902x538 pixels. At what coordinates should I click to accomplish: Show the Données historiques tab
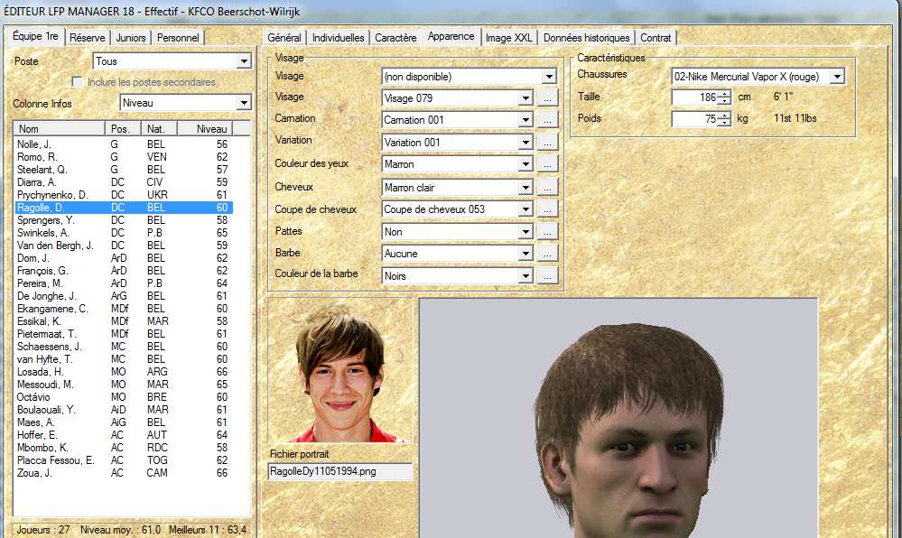587,38
